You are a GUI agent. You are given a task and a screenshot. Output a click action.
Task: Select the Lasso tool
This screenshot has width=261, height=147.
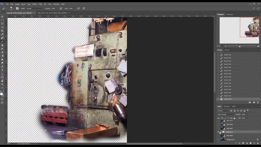2,24
